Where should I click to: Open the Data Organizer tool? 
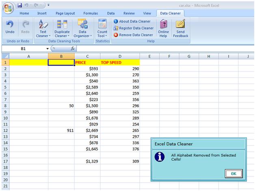[82, 28]
